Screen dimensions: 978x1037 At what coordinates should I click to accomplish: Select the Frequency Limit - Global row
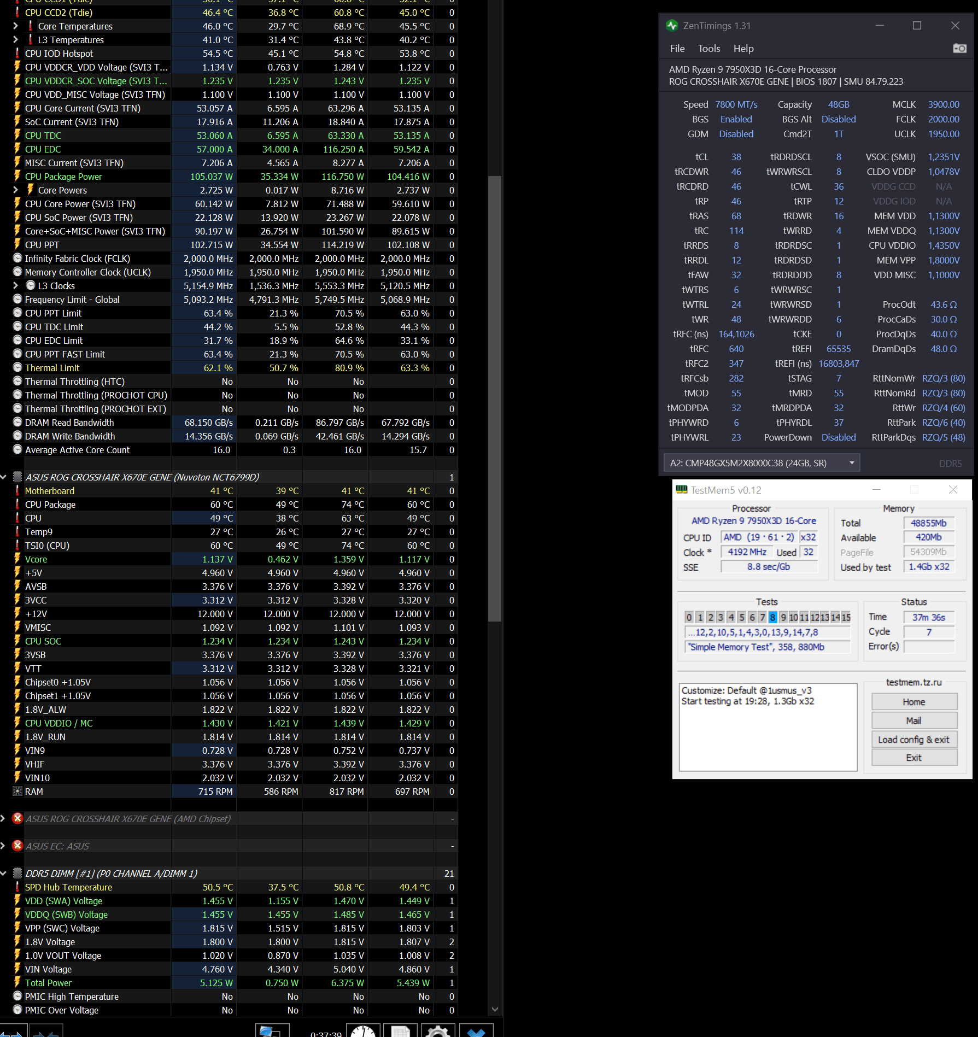(x=229, y=299)
